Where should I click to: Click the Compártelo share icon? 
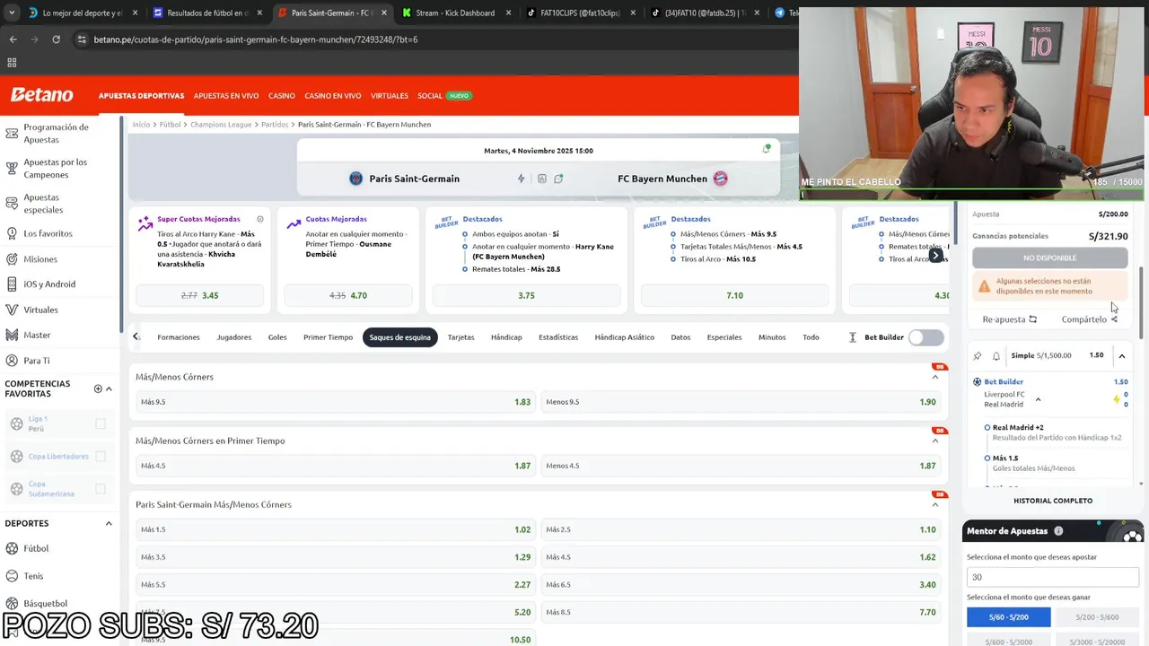[1114, 319]
